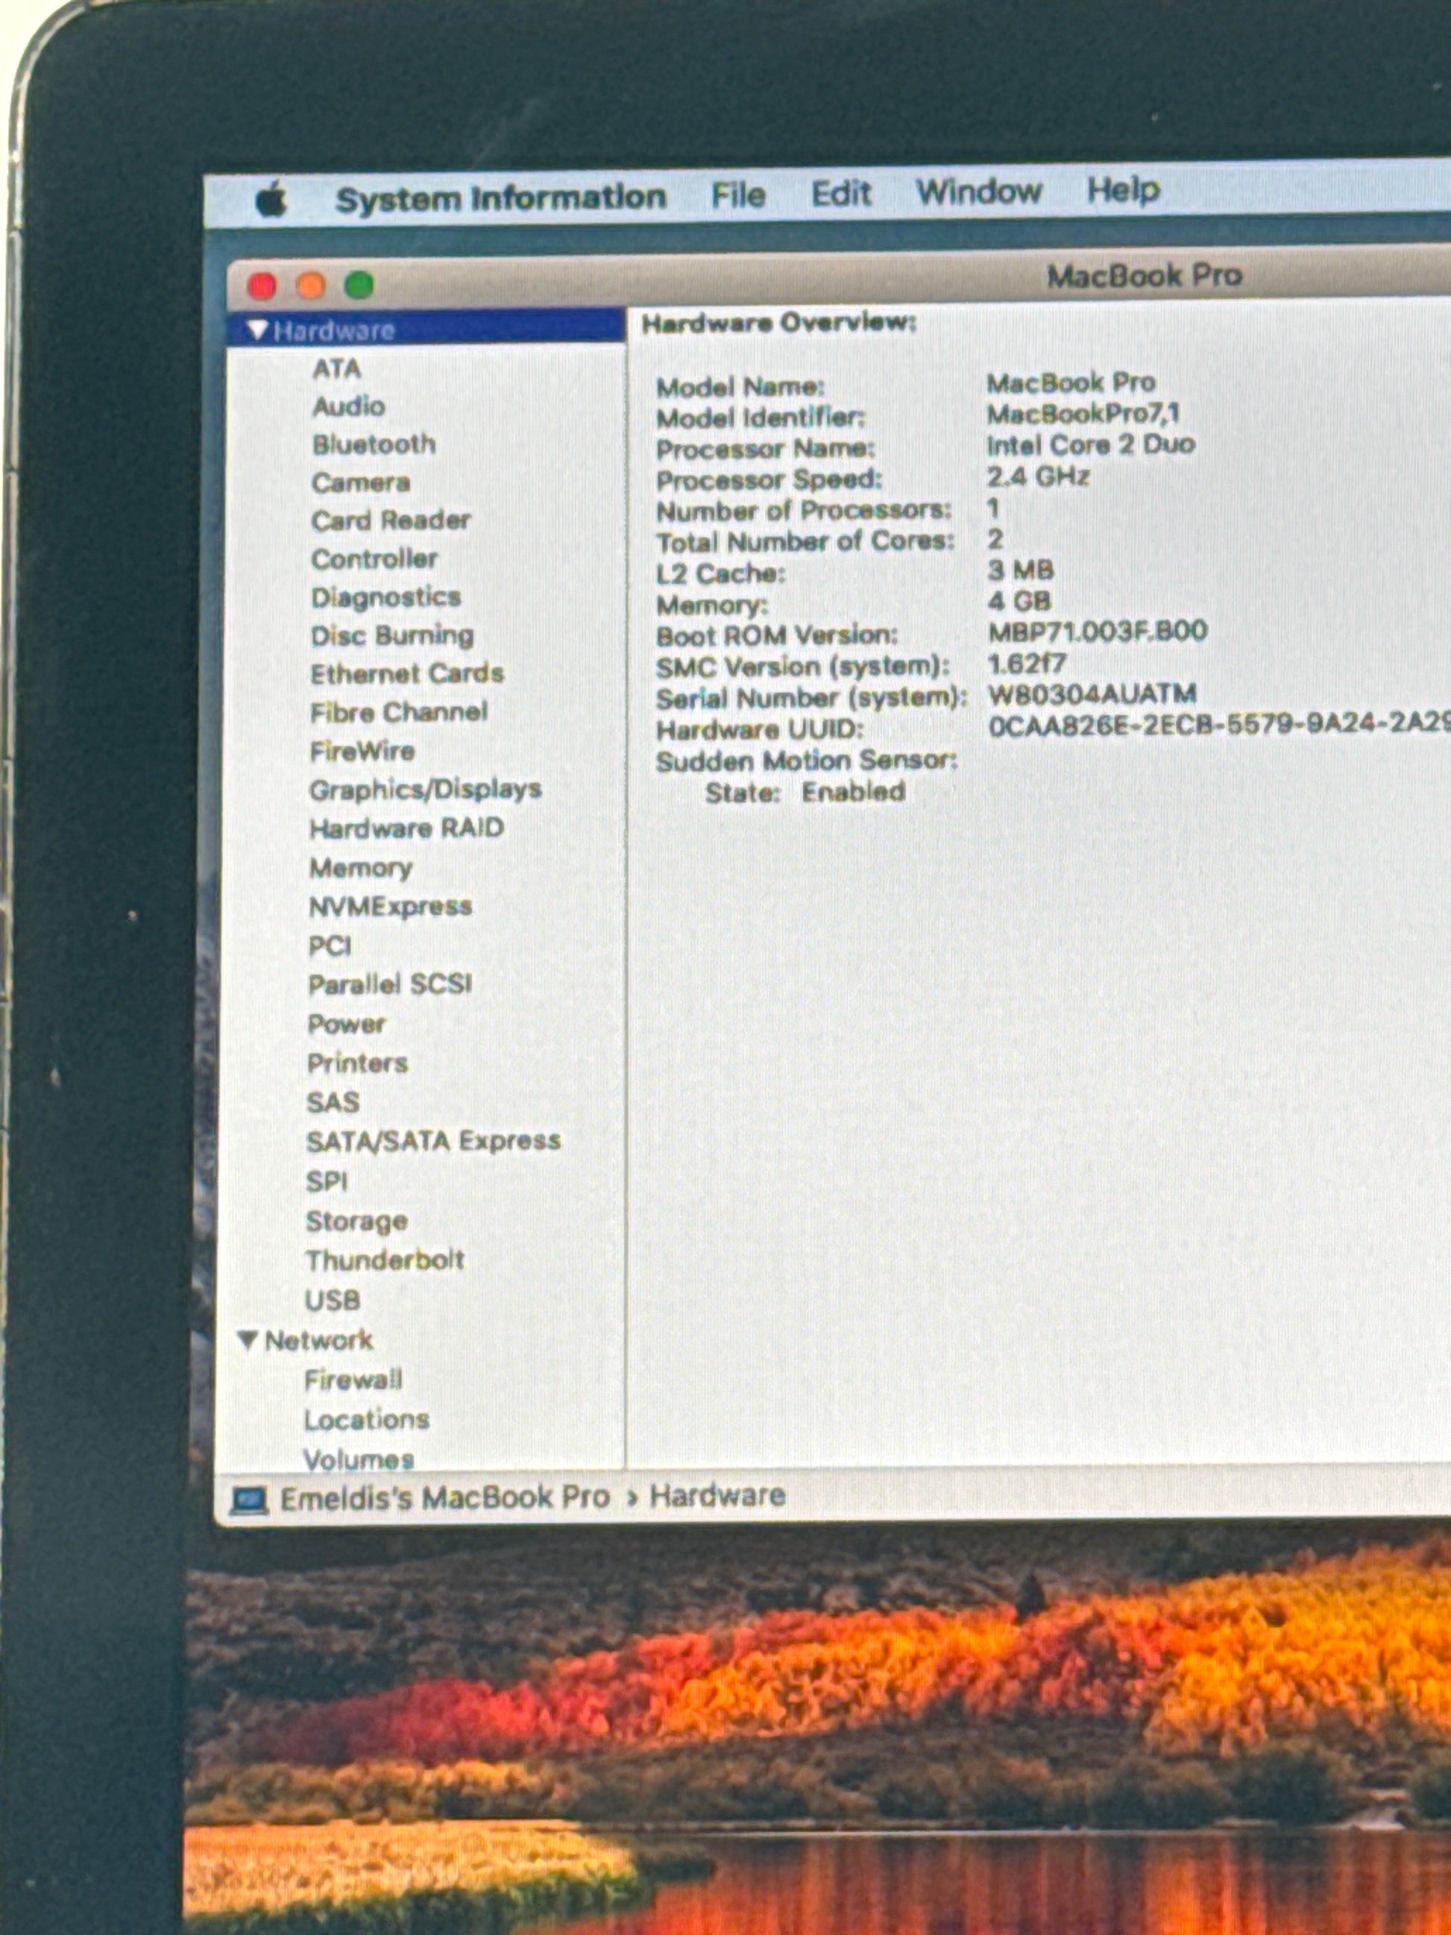This screenshot has height=1935, width=1451.
Task: Click the yellow minimize window button
Action: click(x=310, y=285)
